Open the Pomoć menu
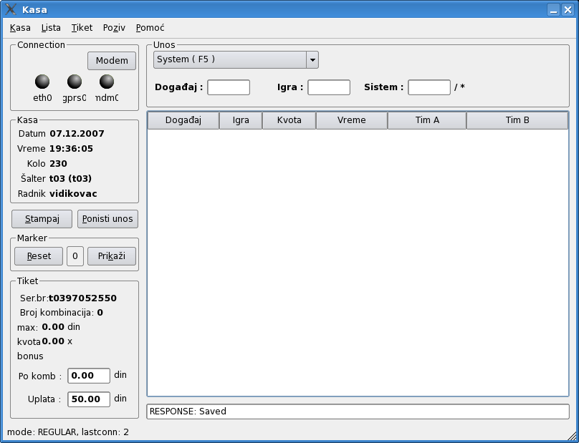579x443 pixels. (x=150, y=28)
